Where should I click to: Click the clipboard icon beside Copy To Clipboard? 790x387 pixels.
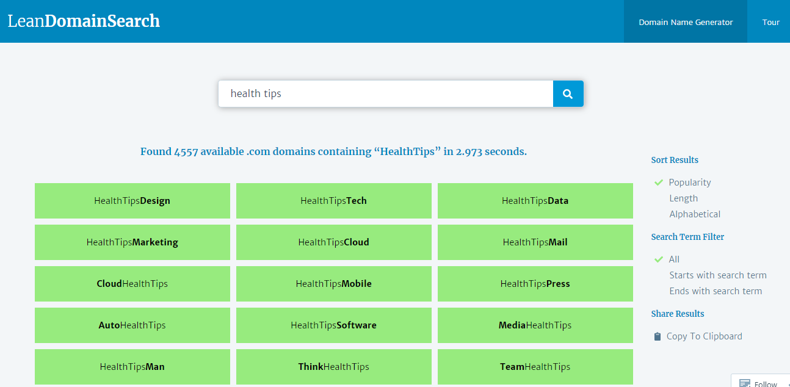[x=657, y=336]
